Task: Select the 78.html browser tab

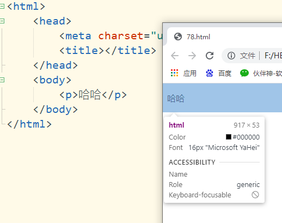Action: click(x=224, y=37)
